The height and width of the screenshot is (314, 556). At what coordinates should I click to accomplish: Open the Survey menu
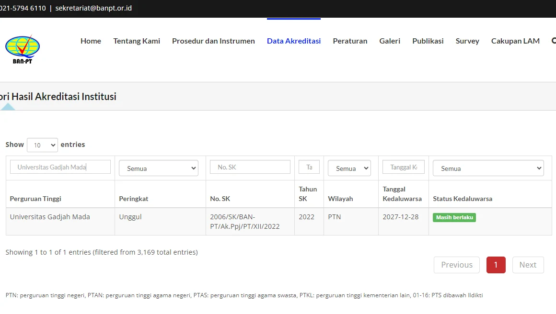pos(467,41)
